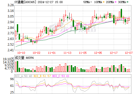Click the green 30PMA legend swatch

(127, 2)
